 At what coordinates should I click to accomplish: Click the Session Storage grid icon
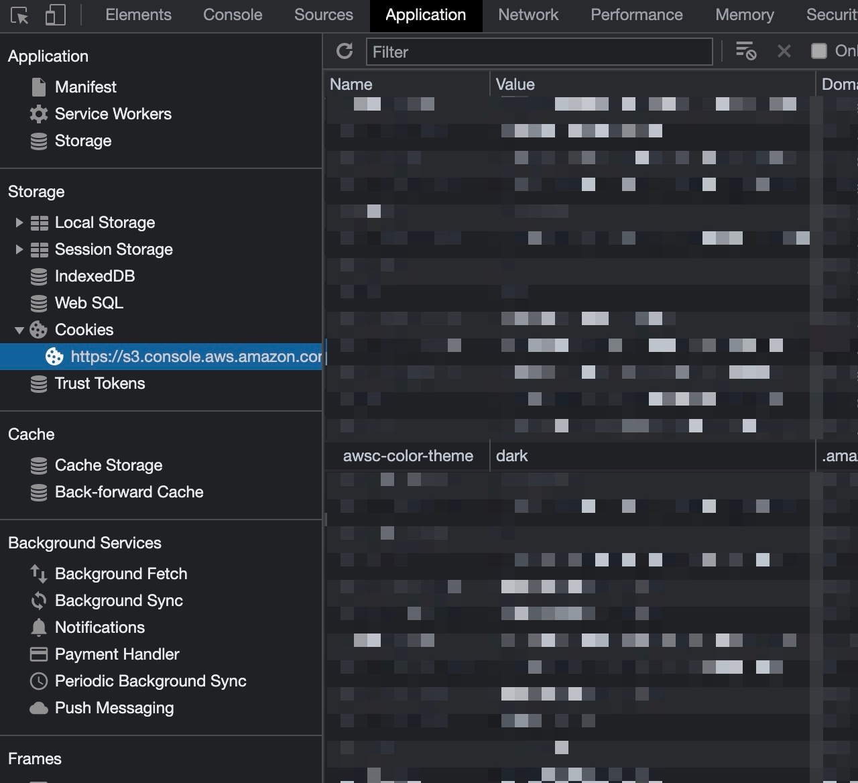(40, 249)
